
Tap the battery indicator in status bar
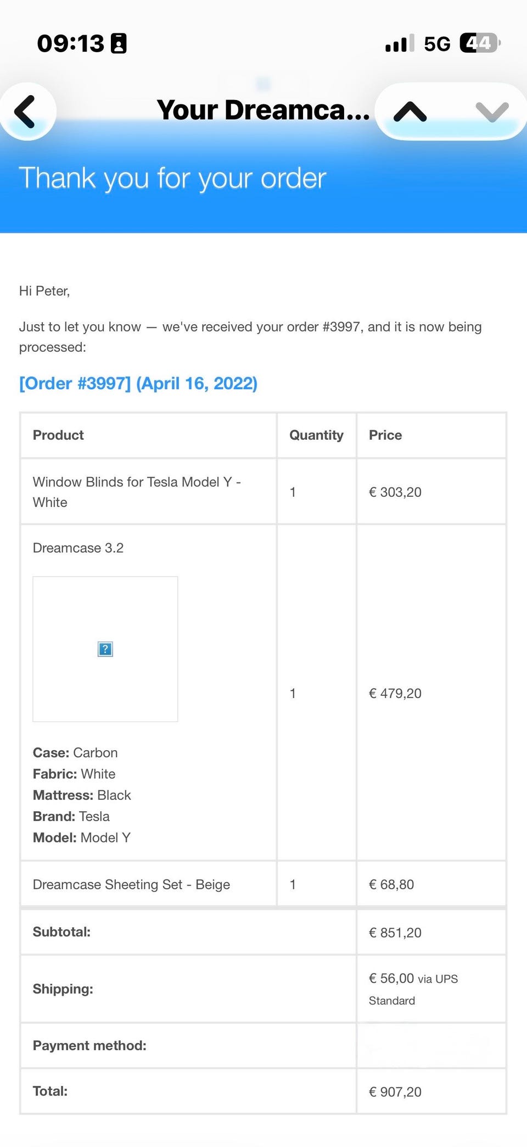pyautogui.click(x=480, y=43)
